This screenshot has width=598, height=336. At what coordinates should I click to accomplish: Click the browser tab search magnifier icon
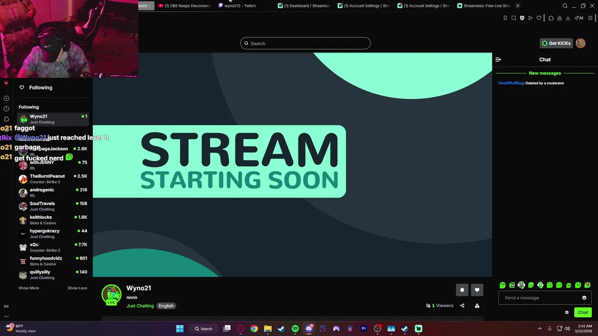pyautogui.click(x=565, y=6)
